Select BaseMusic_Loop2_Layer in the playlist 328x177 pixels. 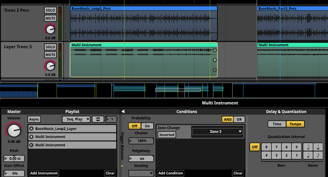point(72,129)
